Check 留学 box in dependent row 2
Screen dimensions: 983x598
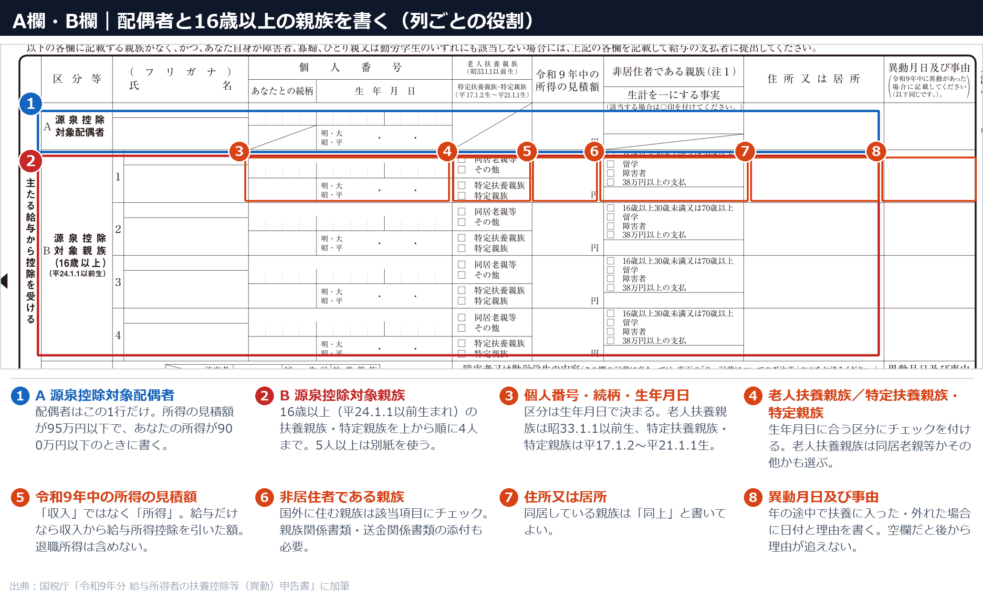(610, 217)
